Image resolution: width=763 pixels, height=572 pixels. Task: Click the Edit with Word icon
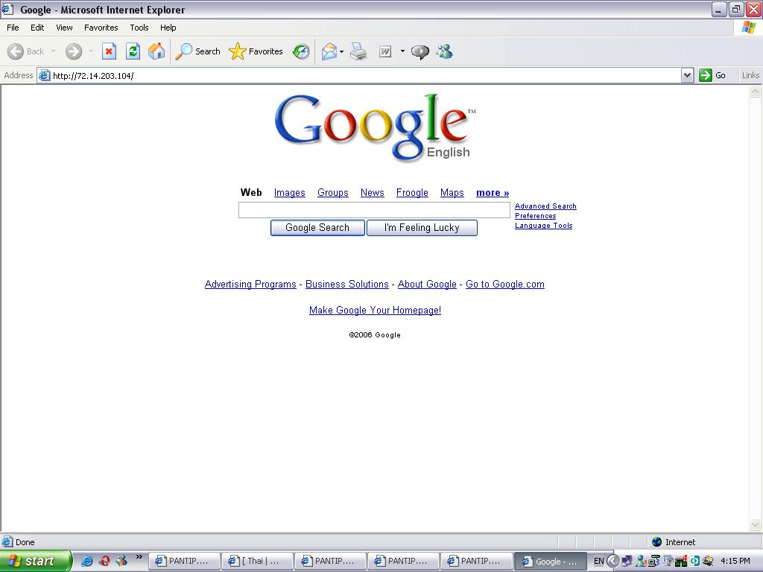[x=385, y=51]
